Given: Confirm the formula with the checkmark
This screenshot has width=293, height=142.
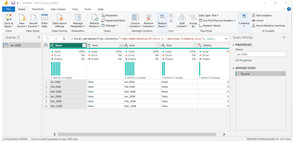Looking at the screenshot, I should pyautogui.click(x=56, y=38).
